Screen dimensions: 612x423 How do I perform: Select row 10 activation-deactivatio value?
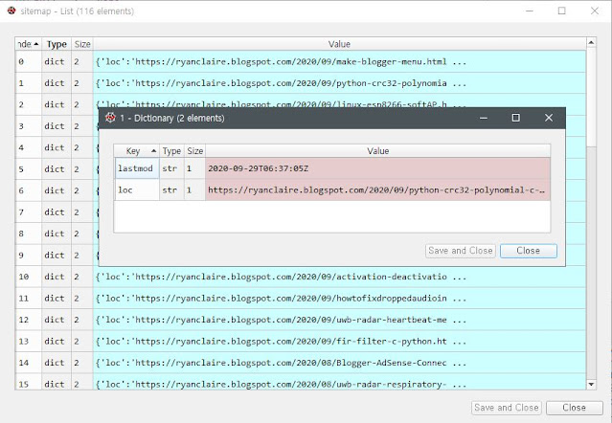click(339, 277)
